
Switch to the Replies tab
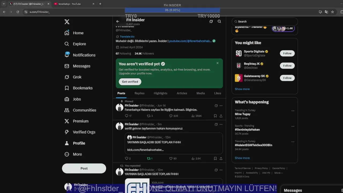tap(139, 93)
